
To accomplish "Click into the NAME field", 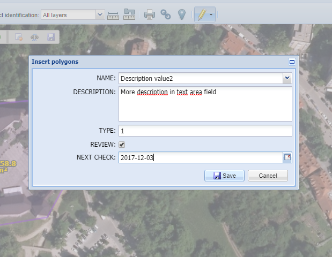I will click(201, 78).
